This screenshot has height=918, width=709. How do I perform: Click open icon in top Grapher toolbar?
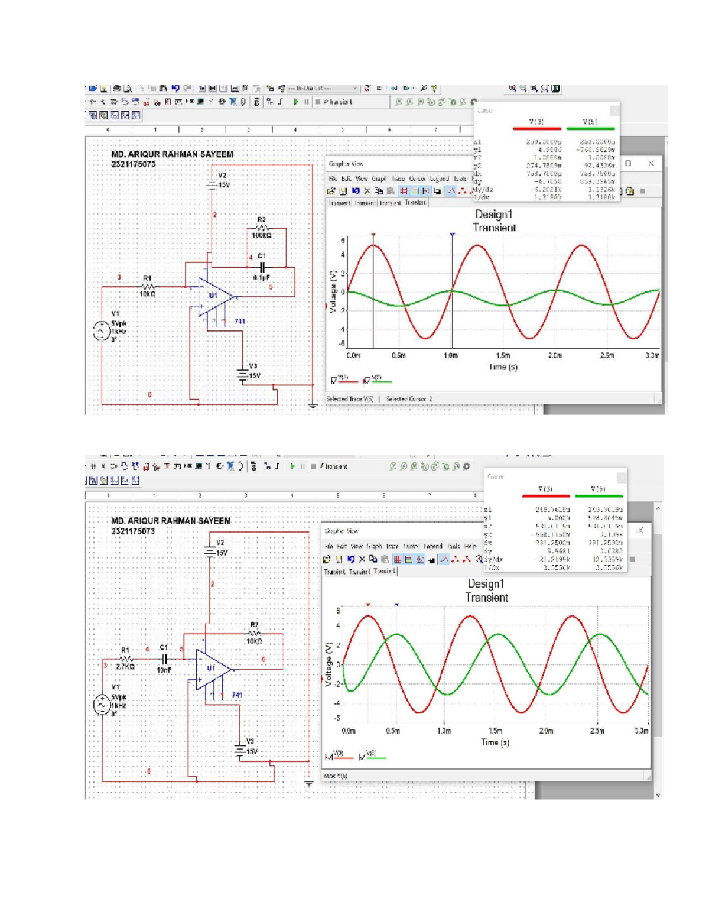(x=331, y=191)
